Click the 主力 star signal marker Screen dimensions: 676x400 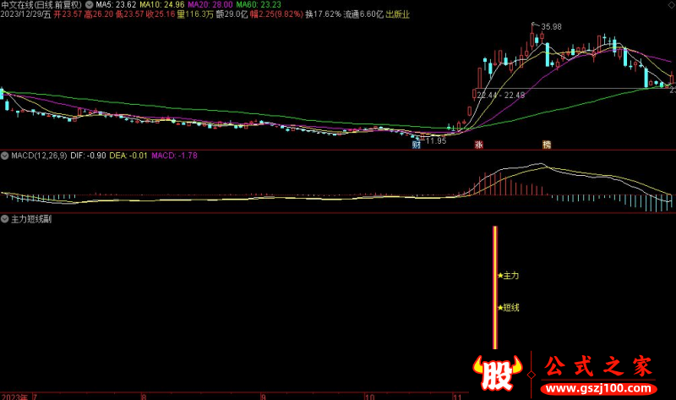pyautogui.click(x=509, y=276)
